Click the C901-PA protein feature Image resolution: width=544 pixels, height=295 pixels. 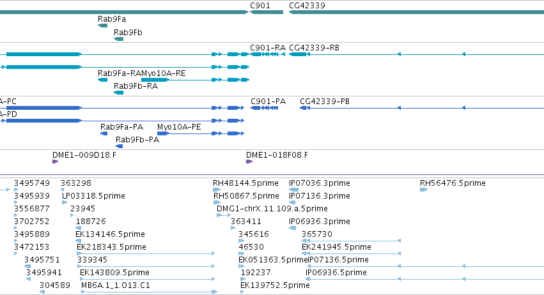tap(265, 108)
